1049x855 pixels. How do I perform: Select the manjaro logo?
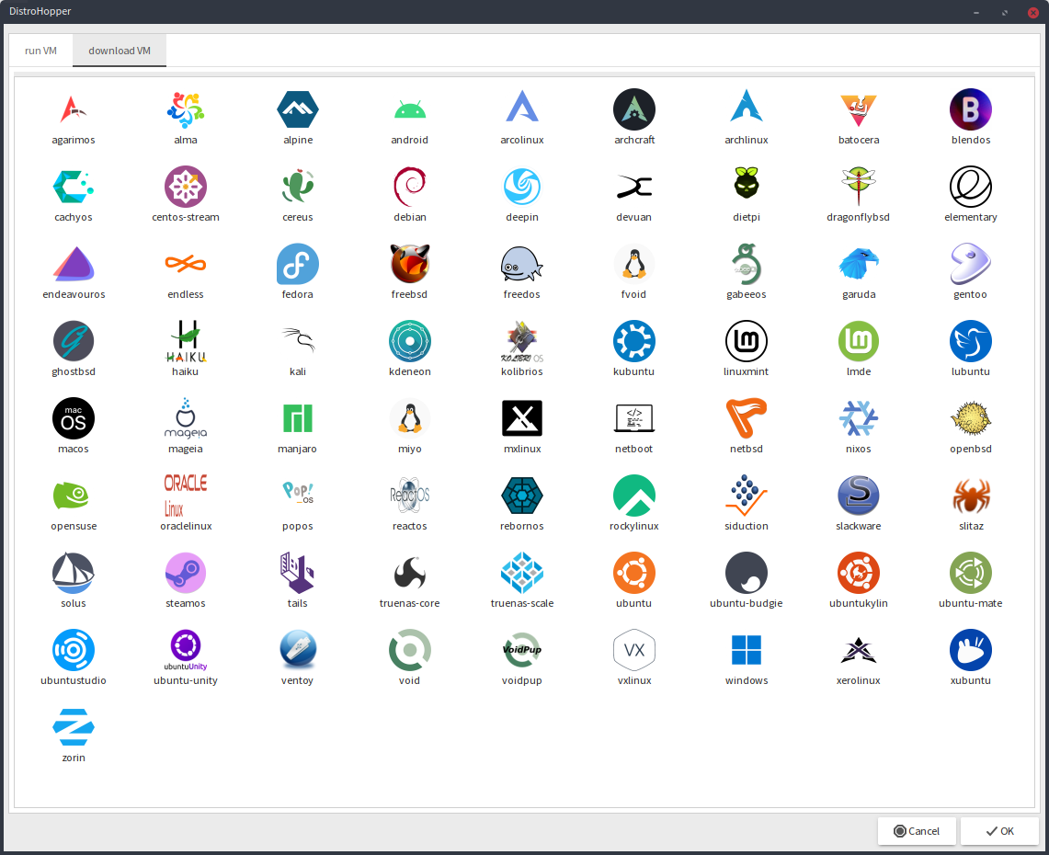298,419
